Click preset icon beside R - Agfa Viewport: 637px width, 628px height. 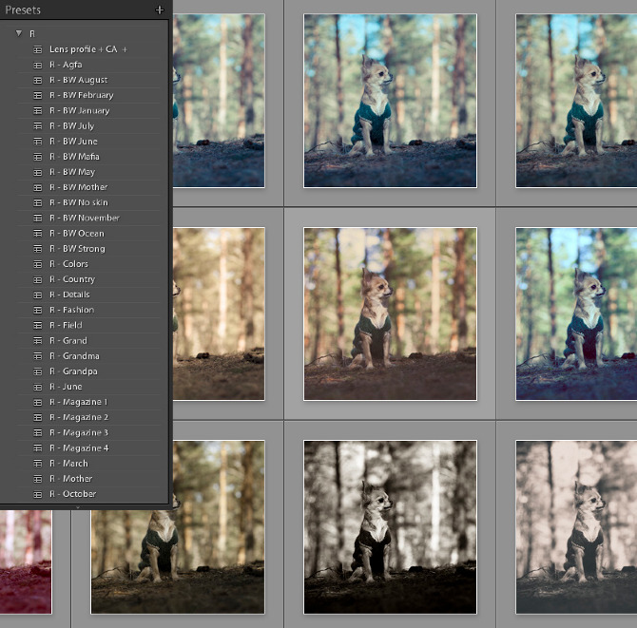click(37, 65)
